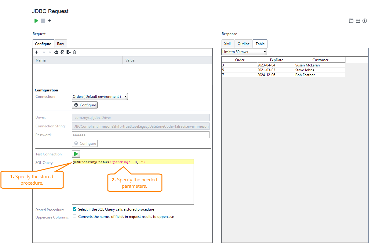The width and height of the screenshot is (372, 245).
Task: Load properties from file icon
Action: [x=62, y=52]
